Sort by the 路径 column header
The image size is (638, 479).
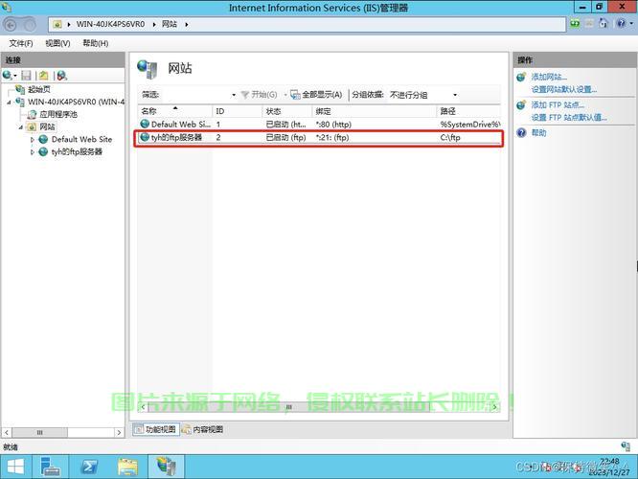468,111
